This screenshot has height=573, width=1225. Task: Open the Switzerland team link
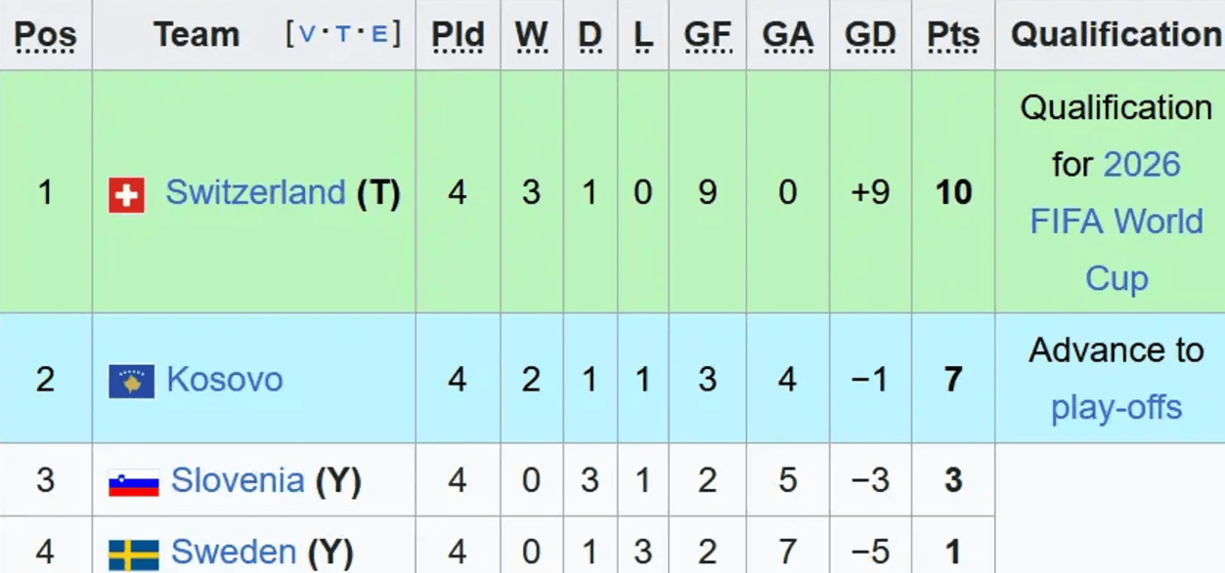(255, 192)
